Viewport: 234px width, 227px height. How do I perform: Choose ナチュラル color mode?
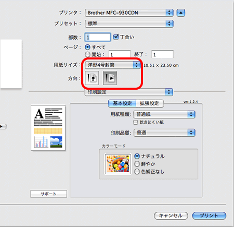(x=137, y=156)
